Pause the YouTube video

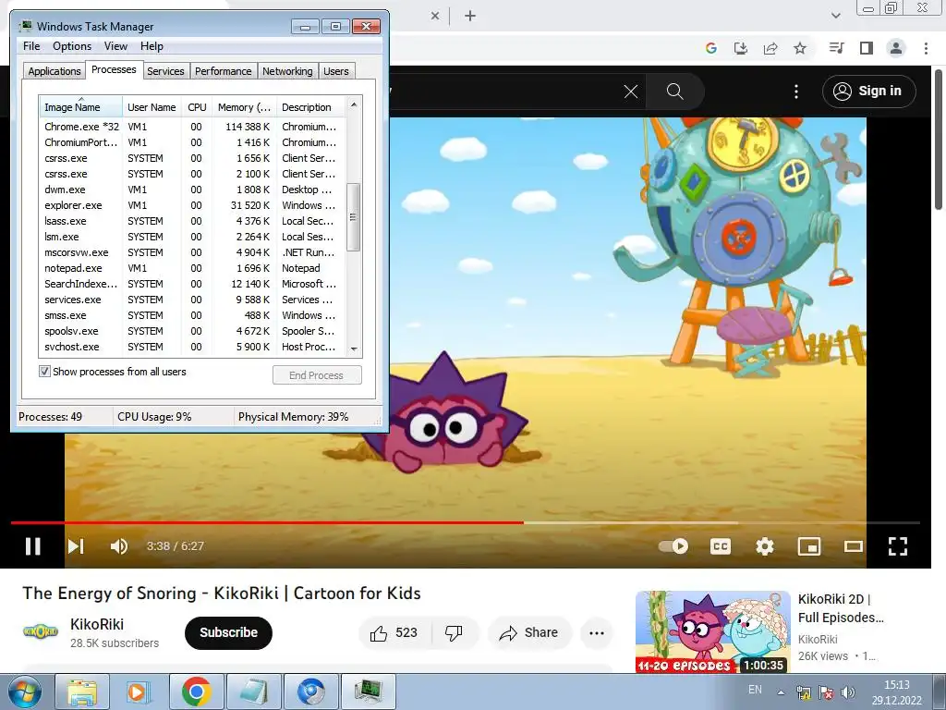coord(32,545)
